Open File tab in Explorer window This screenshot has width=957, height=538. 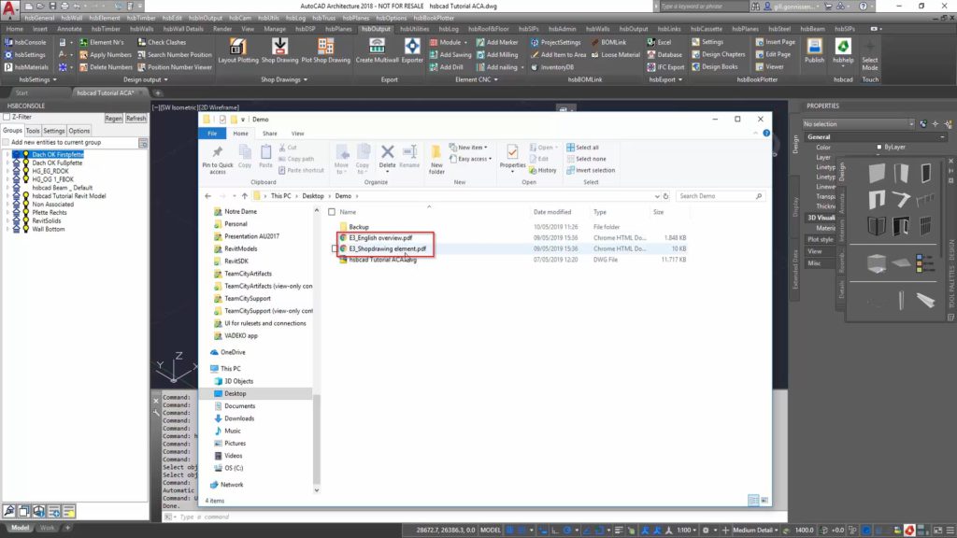(212, 134)
